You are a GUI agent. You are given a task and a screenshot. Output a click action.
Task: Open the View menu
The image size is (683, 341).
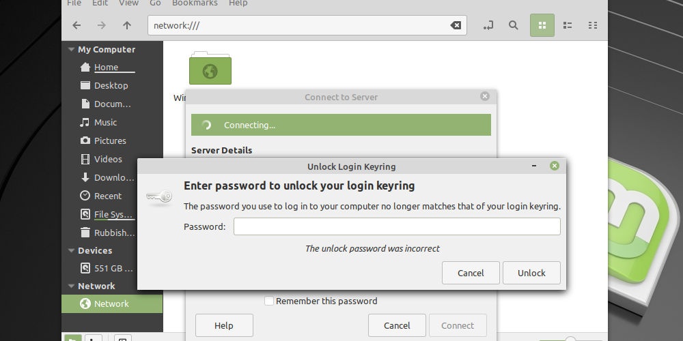(128, 3)
